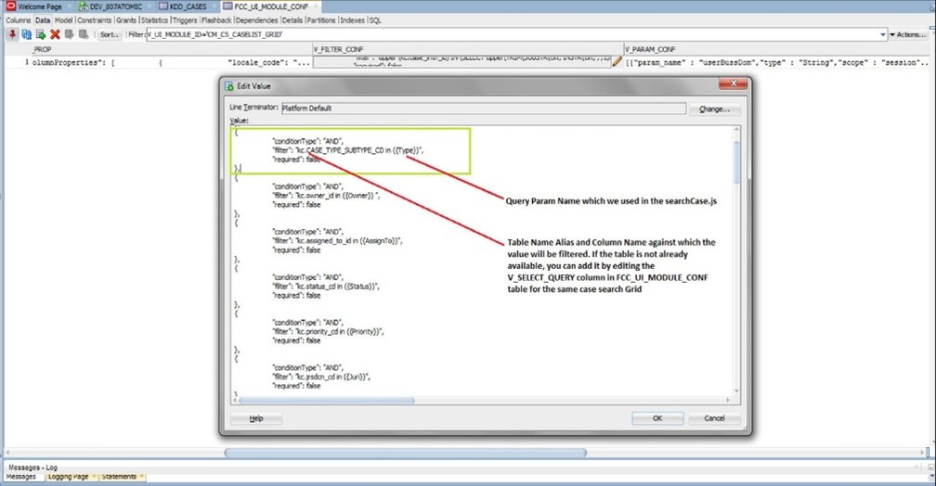Click the Filter input field
This screenshot has height=486, width=936.
coord(513,34)
